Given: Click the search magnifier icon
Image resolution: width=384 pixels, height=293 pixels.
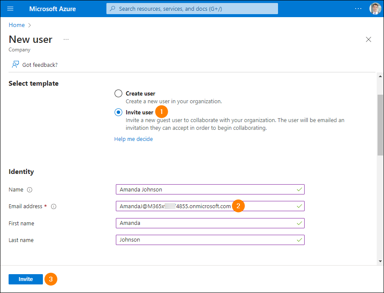Looking at the screenshot, I should (x=112, y=9).
